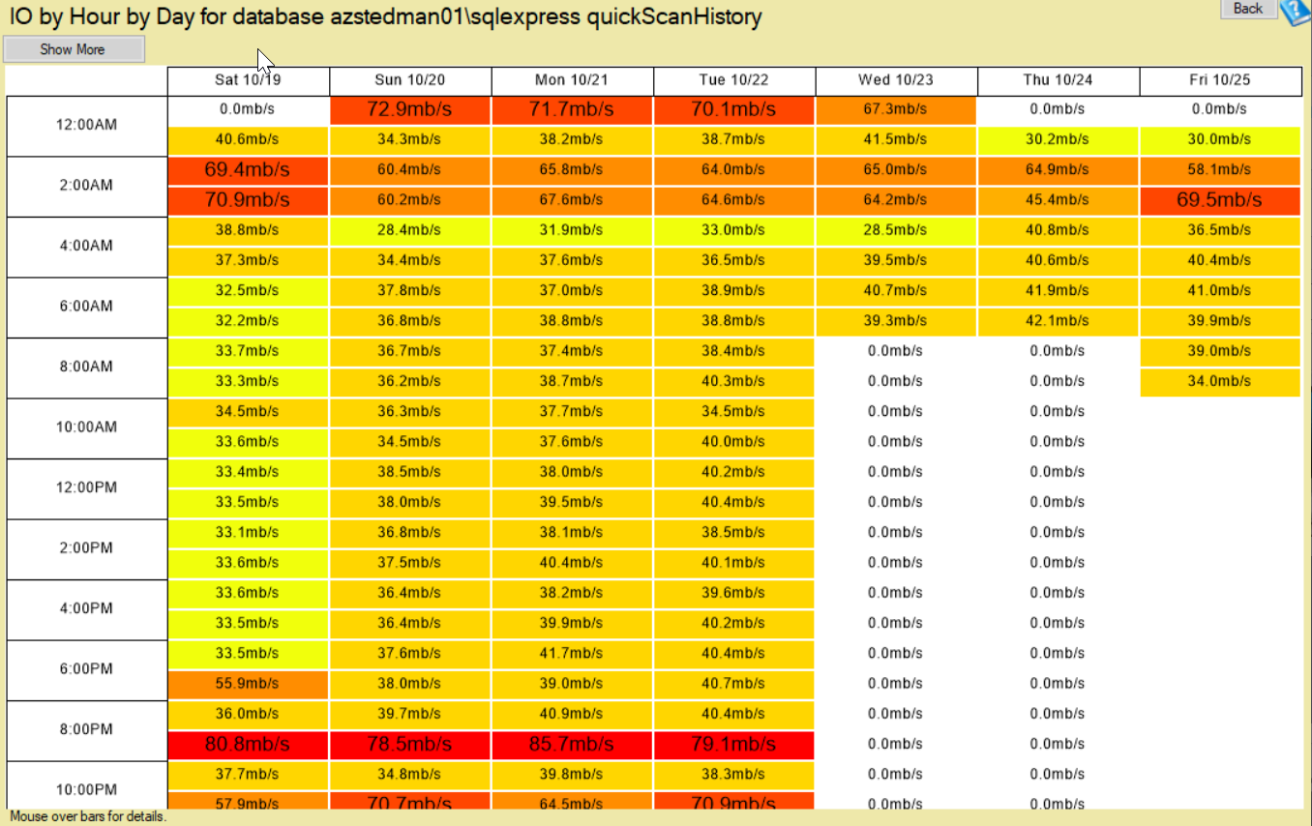Screen dimensions: 1312x826
Task: Click the 67.6mb/s cell
Action: (572, 200)
